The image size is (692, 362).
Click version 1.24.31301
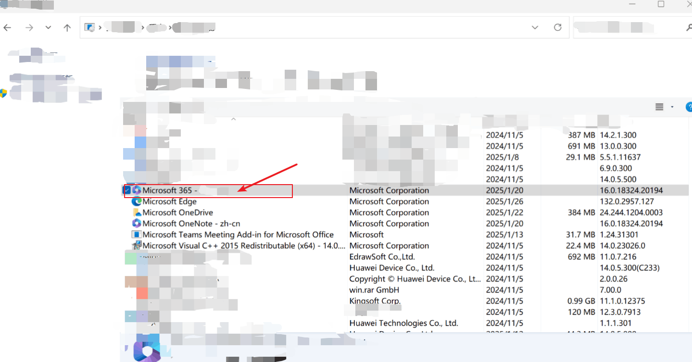[619, 235]
